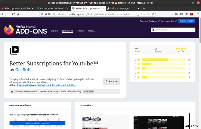Reload the current page
This screenshot has height=129, width=201.
coord(13,14)
